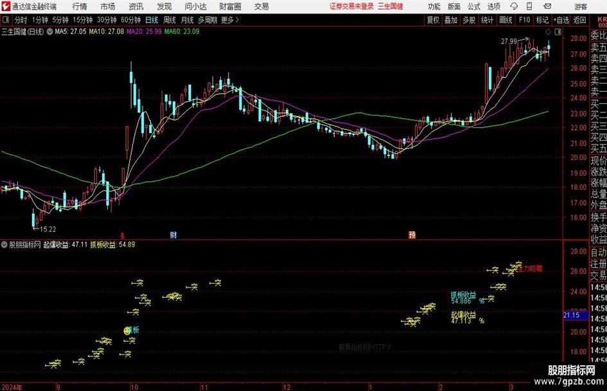
Task: Switch to 5分钟 period
Action: [x=60, y=20]
